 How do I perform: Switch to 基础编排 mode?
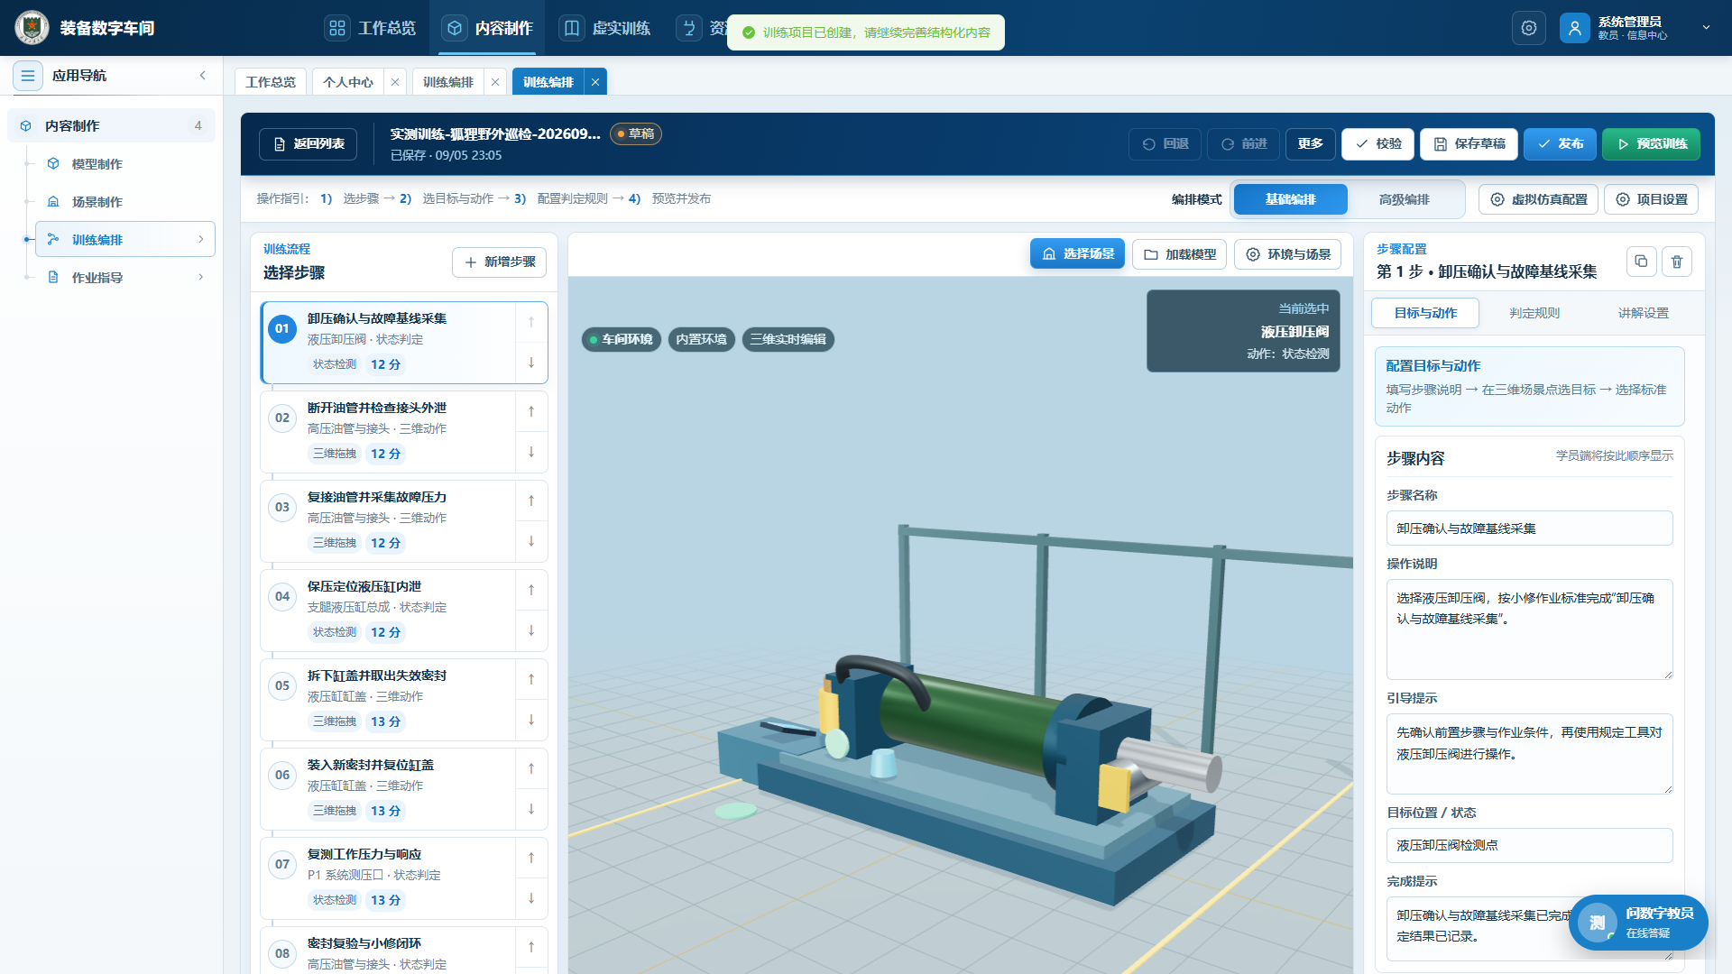(1290, 199)
